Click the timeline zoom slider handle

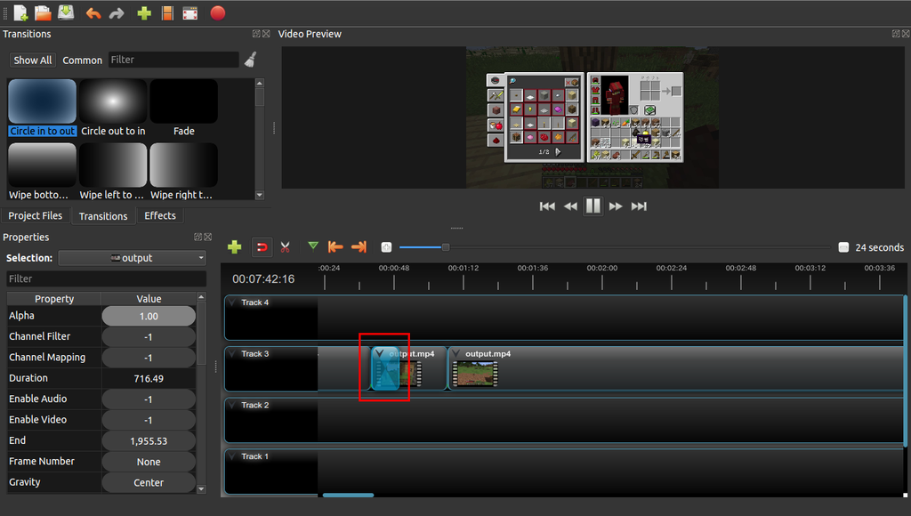pos(446,247)
